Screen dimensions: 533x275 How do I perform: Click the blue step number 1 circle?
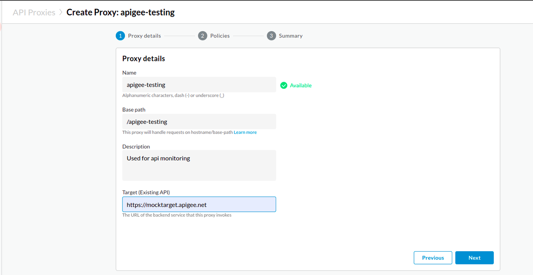120,36
